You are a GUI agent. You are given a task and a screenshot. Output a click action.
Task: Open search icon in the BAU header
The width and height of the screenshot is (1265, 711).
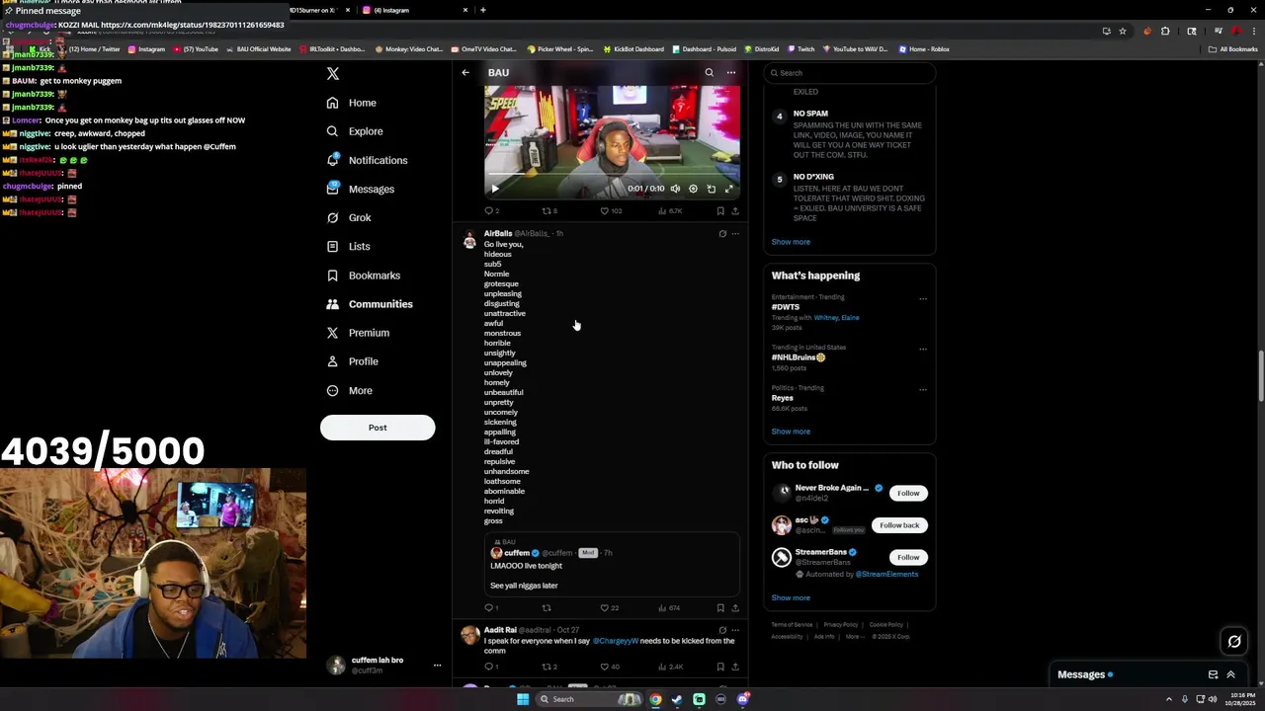(709, 73)
